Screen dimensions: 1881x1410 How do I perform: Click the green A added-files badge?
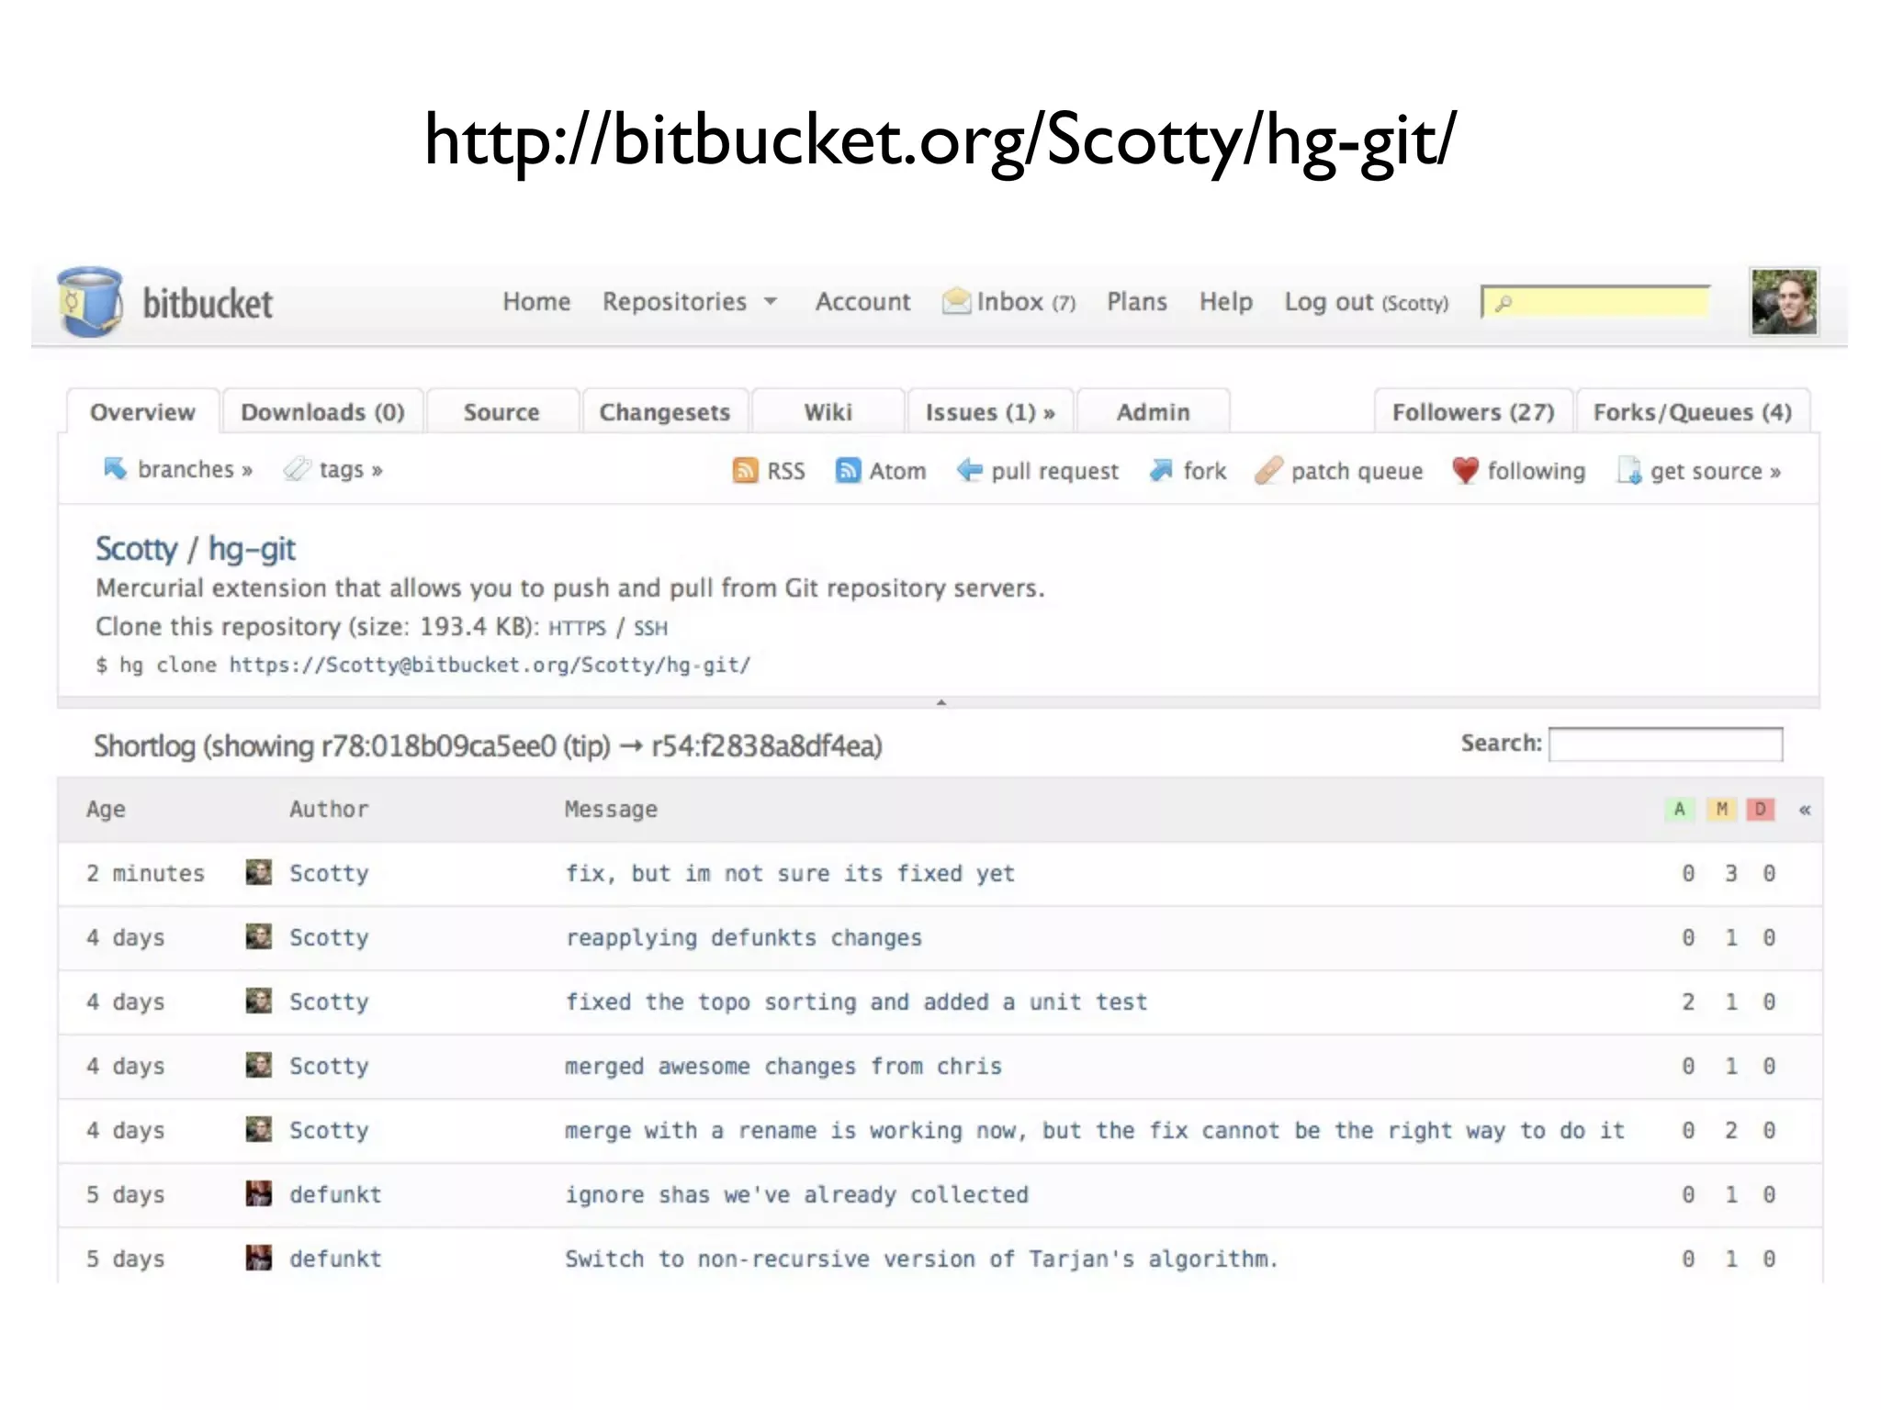[x=1679, y=810]
